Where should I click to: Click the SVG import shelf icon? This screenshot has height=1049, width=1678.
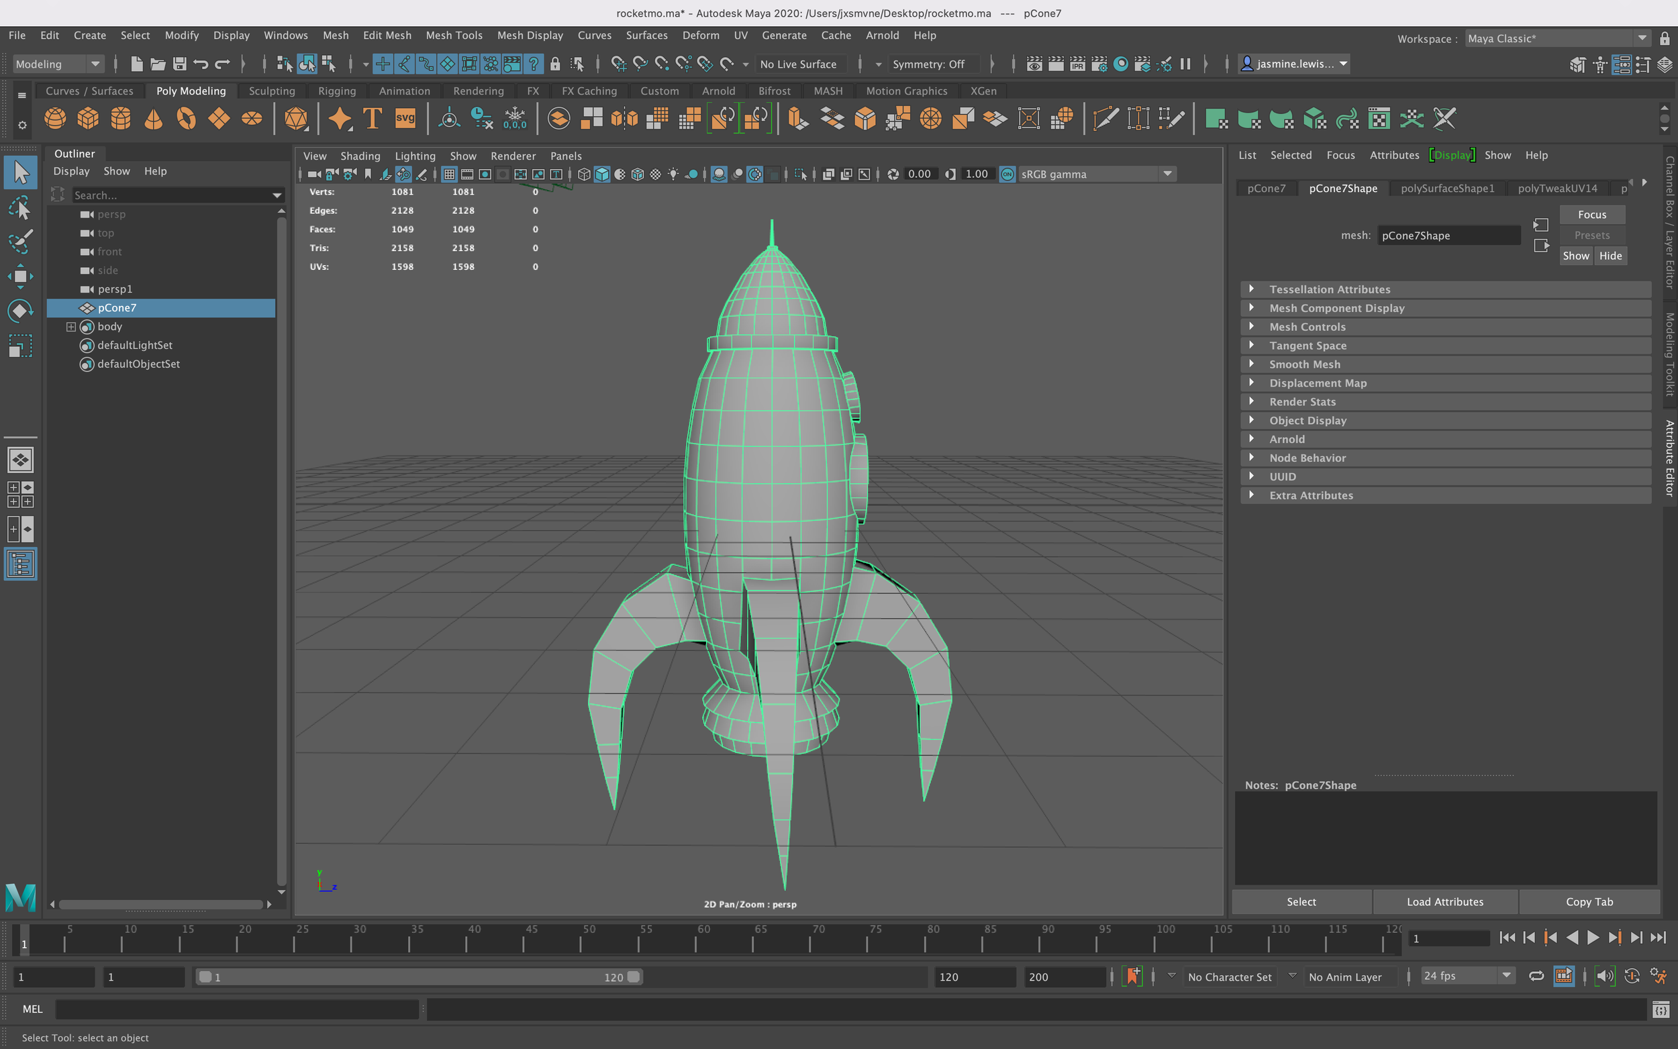405,119
